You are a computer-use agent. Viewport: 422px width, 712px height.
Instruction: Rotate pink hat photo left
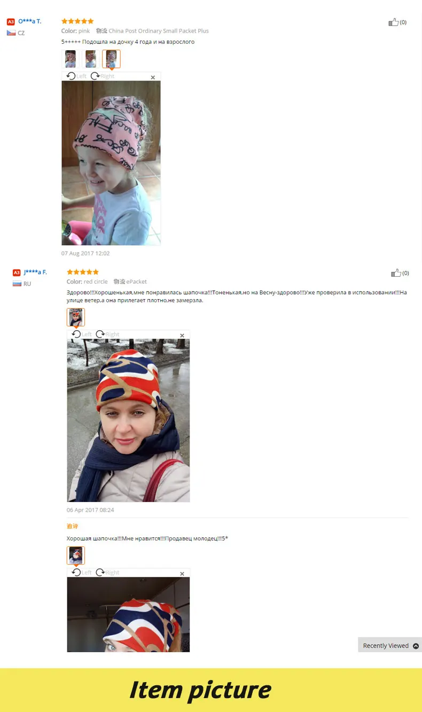pos(76,76)
